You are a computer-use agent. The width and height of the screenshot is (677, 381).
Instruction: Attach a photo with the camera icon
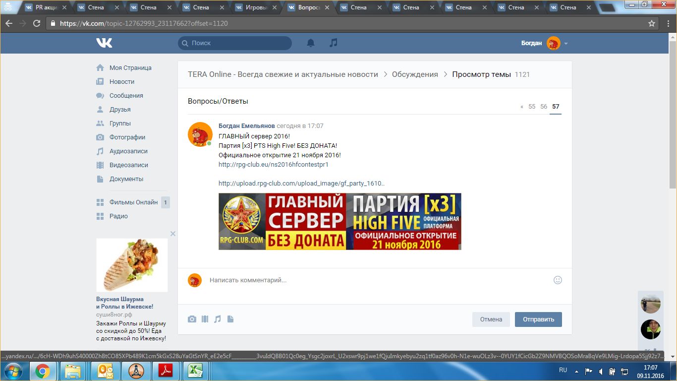pyautogui.click(x=192, y=319)
